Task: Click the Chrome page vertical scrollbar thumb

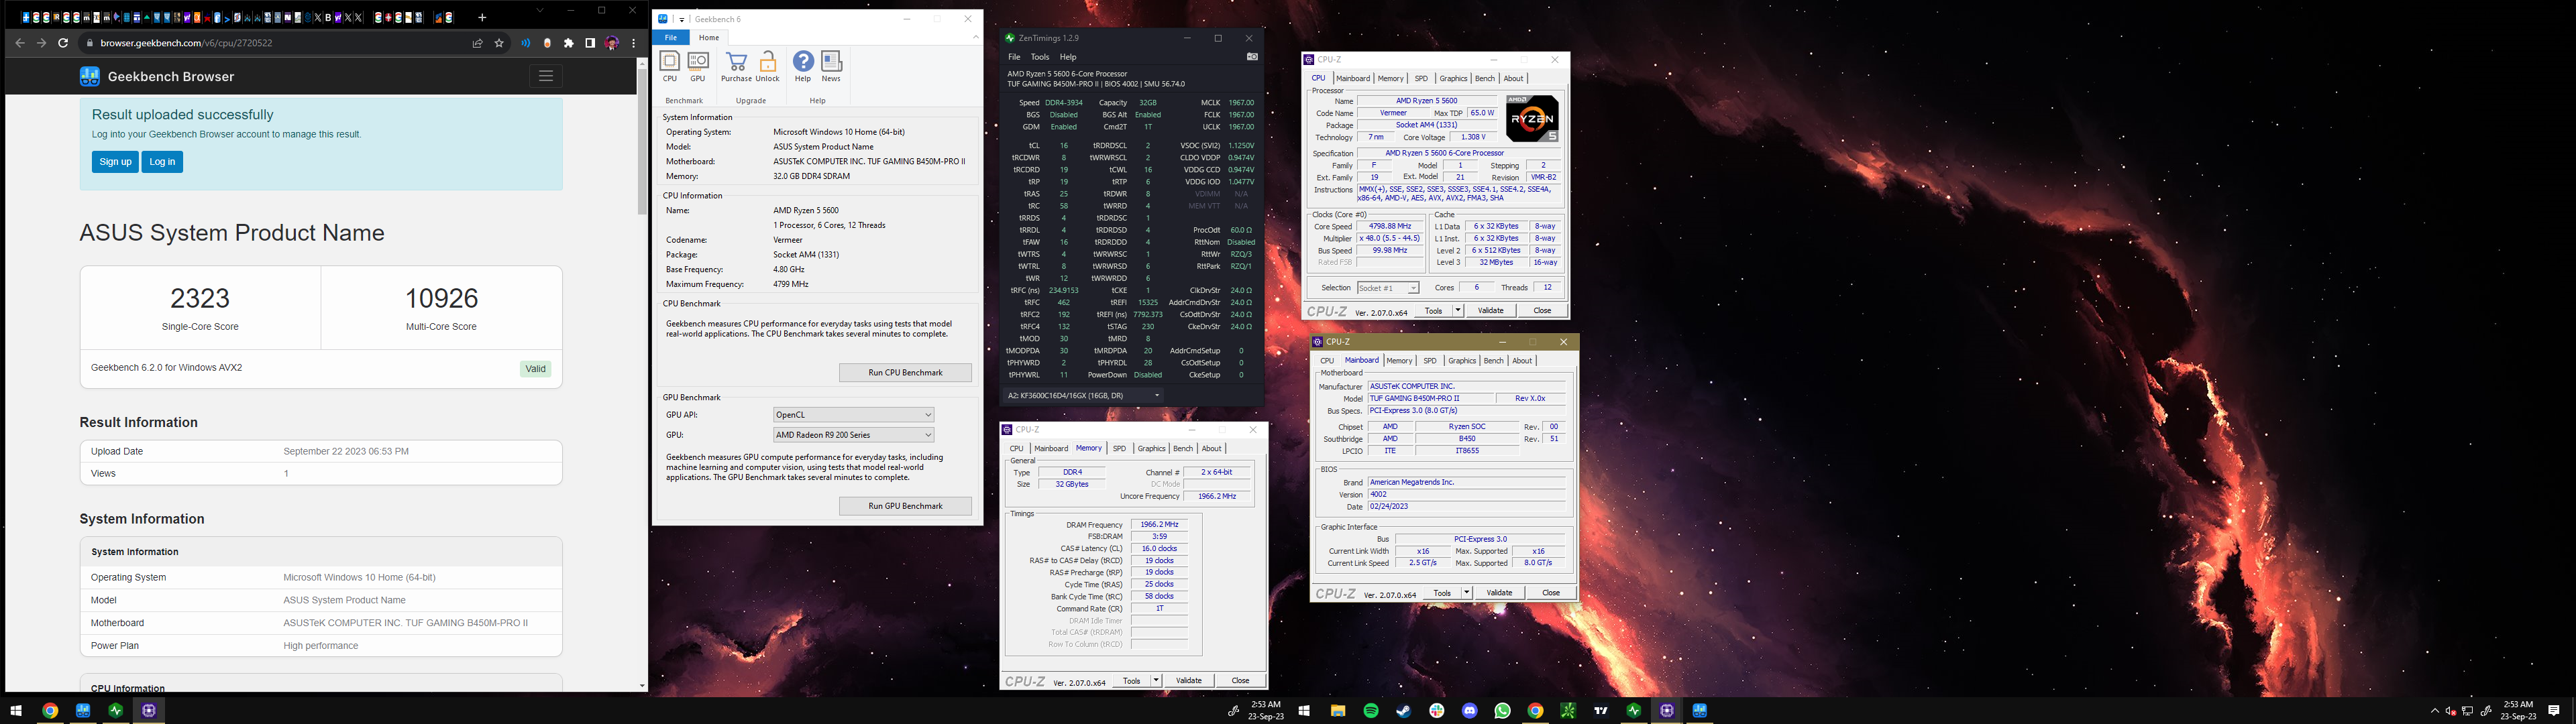Action: point(642,142)
